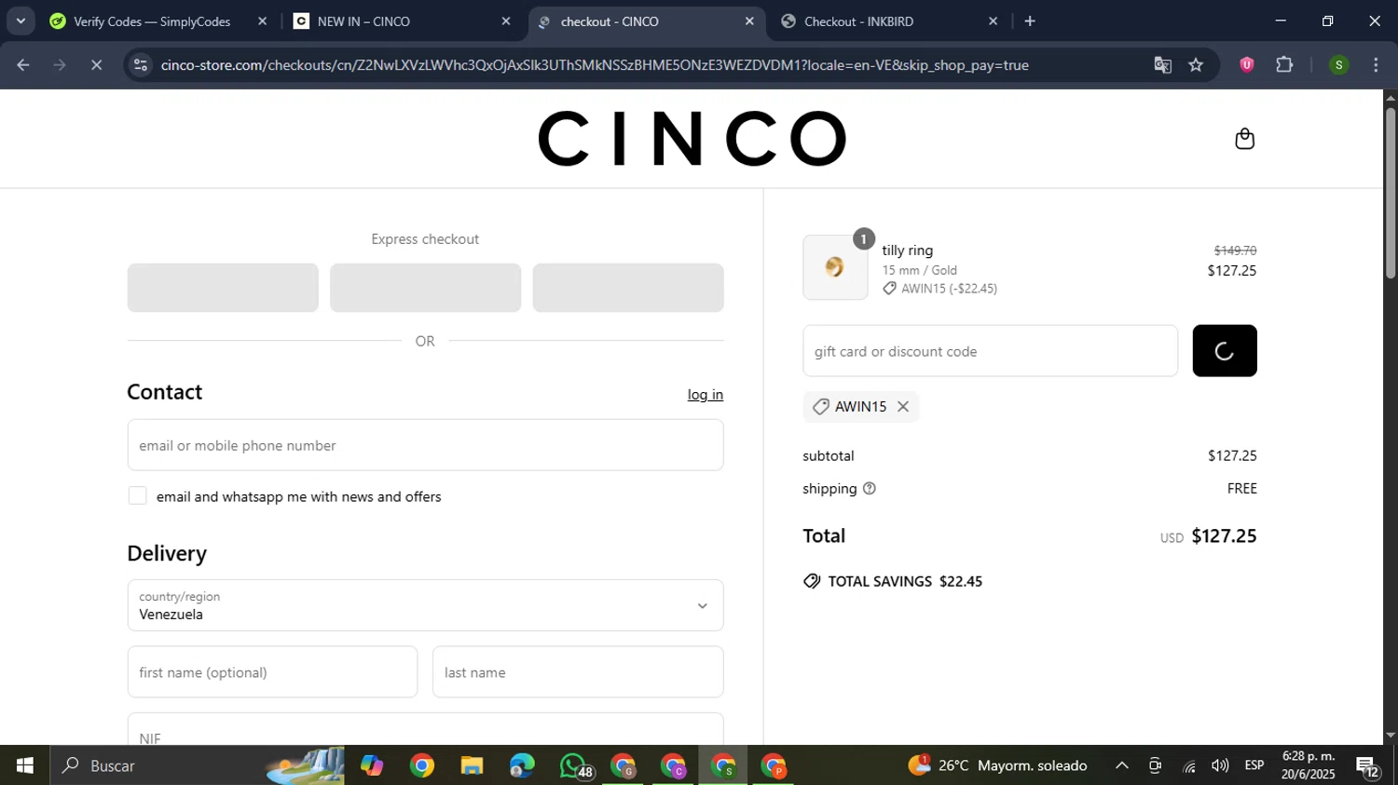This screenshot has height=785, width=1398.
Task: Click the tilly ring product name
Action: coord(908,250)
